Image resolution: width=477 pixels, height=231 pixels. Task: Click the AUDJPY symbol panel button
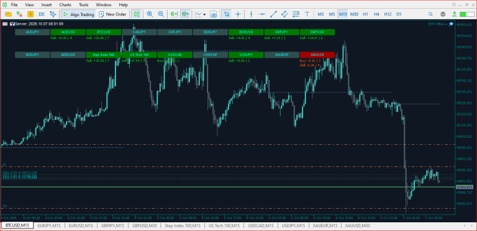[32, 32]
